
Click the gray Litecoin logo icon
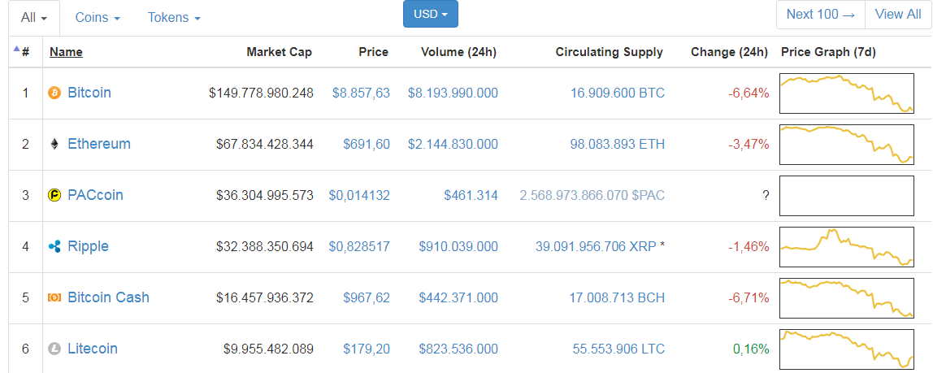point(54,349)
